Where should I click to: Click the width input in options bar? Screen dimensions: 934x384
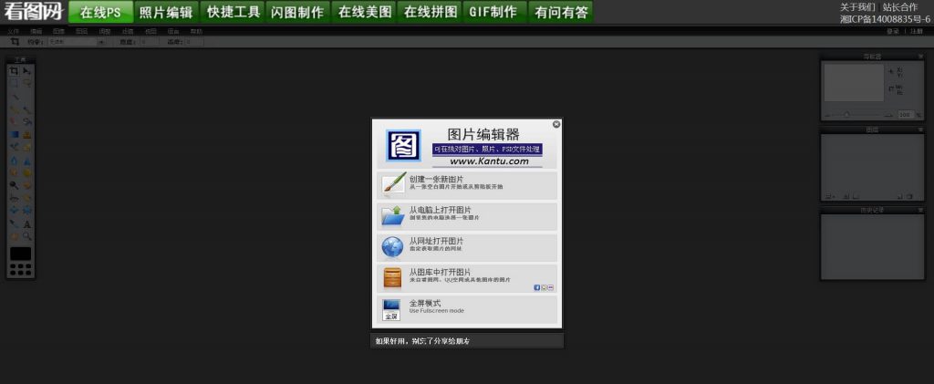(148, 42)
